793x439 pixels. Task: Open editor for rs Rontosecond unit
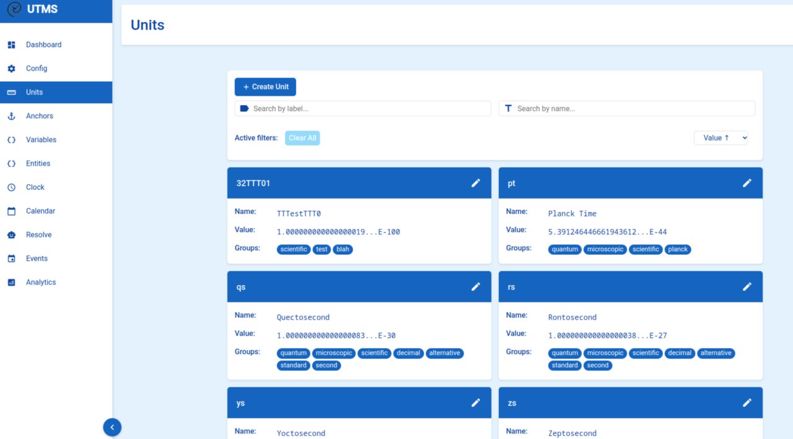[747, 287]
